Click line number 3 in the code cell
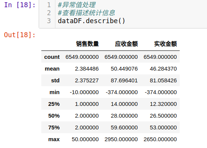The width and height of the screenshot is (207, 148). (49, 21)
